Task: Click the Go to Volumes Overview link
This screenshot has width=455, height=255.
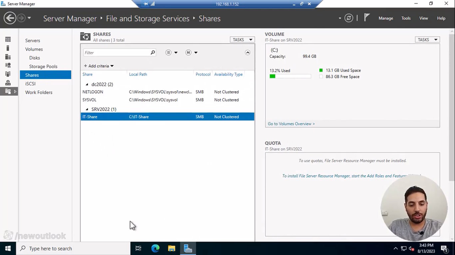Action: pos(291,124)
